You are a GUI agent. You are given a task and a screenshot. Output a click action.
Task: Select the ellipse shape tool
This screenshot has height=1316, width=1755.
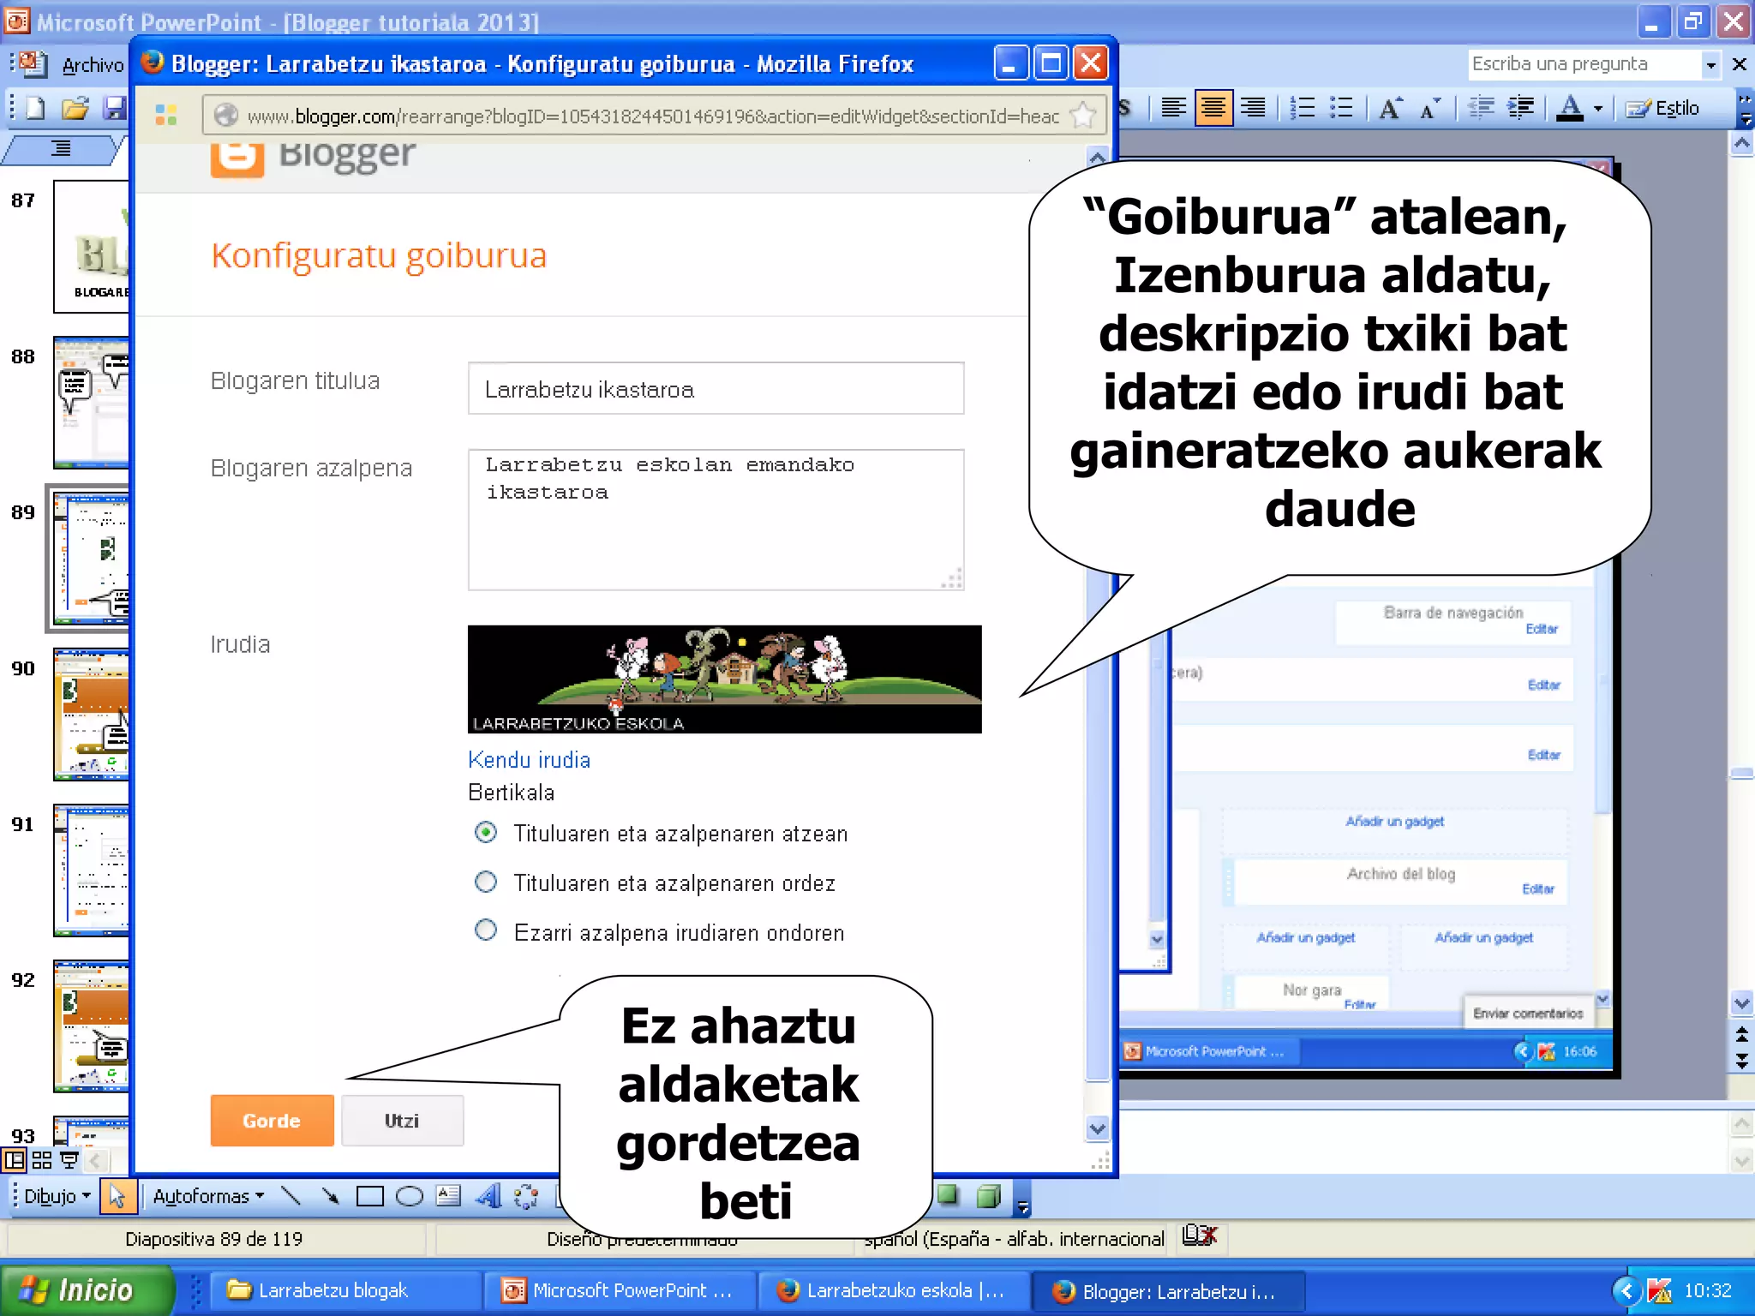pyautogui.click(x=410, y=1196)
